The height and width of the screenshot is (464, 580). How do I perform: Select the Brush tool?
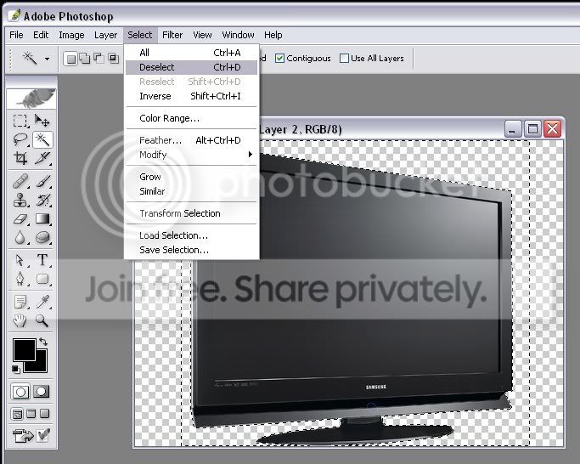click(42, 182)
